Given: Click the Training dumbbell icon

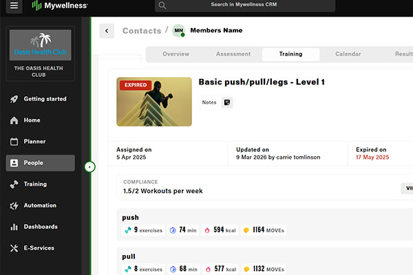Looking at the screenshot, I should [x=14, y=184].
